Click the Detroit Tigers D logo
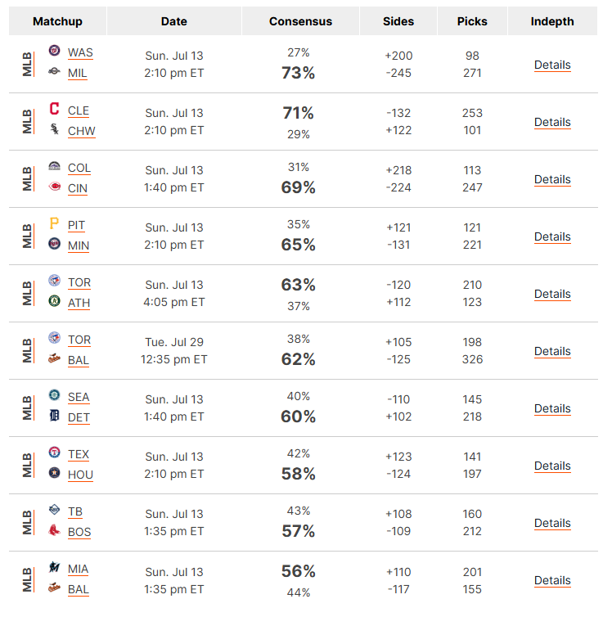This screenshot has height=617, width=603. (x=54, y=415)
